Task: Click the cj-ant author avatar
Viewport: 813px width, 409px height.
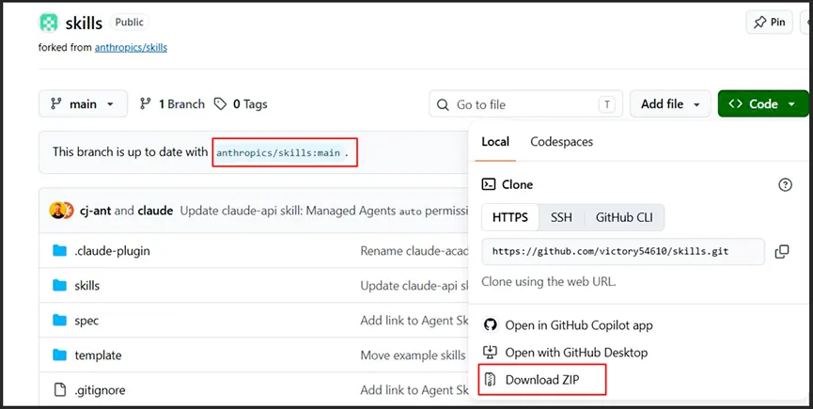Action: click(57, 211)
